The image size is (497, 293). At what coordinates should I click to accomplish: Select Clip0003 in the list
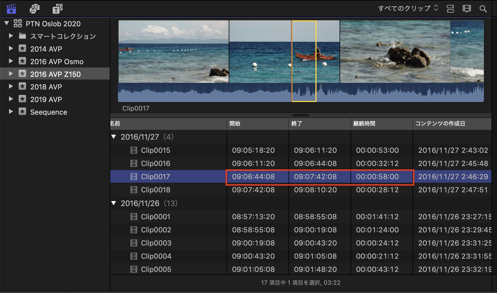click(x=156, y=243)
